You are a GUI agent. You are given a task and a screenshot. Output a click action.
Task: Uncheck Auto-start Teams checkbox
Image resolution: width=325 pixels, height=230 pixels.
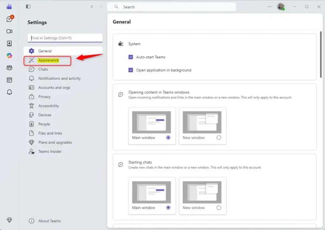click(130, 57)
